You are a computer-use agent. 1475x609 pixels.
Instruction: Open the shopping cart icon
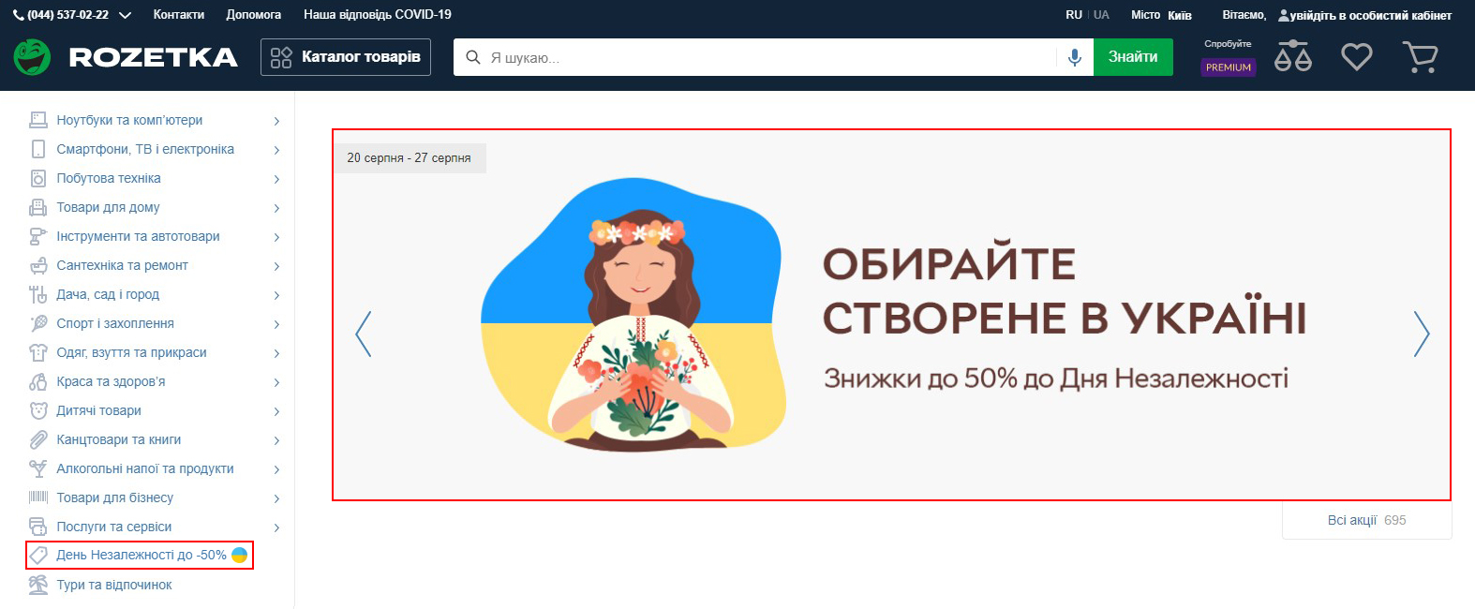tap(1420, 57)
